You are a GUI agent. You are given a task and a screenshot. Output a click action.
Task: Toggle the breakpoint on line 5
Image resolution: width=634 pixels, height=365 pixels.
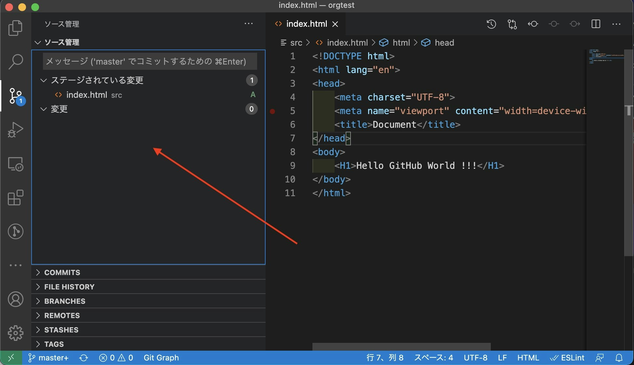(273, 111)
